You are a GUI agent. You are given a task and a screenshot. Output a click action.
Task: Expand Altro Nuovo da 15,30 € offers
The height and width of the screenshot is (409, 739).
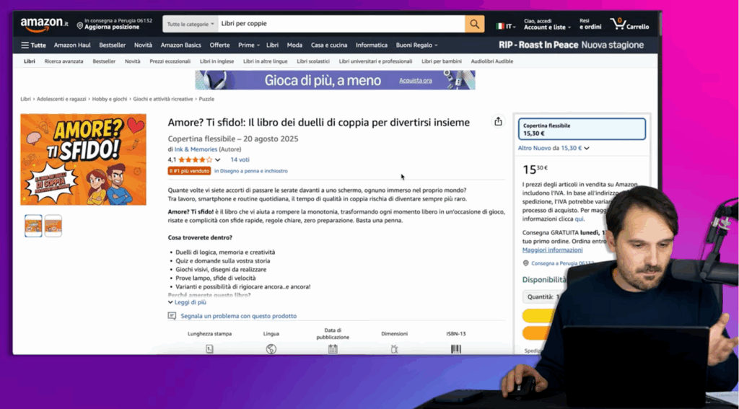[x=554, y=148]
